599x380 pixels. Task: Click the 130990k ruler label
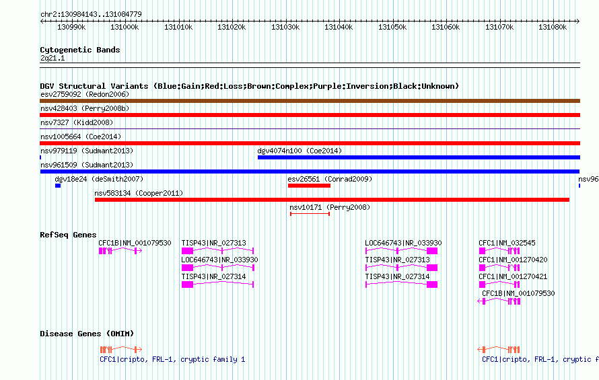tap(71, 27)
